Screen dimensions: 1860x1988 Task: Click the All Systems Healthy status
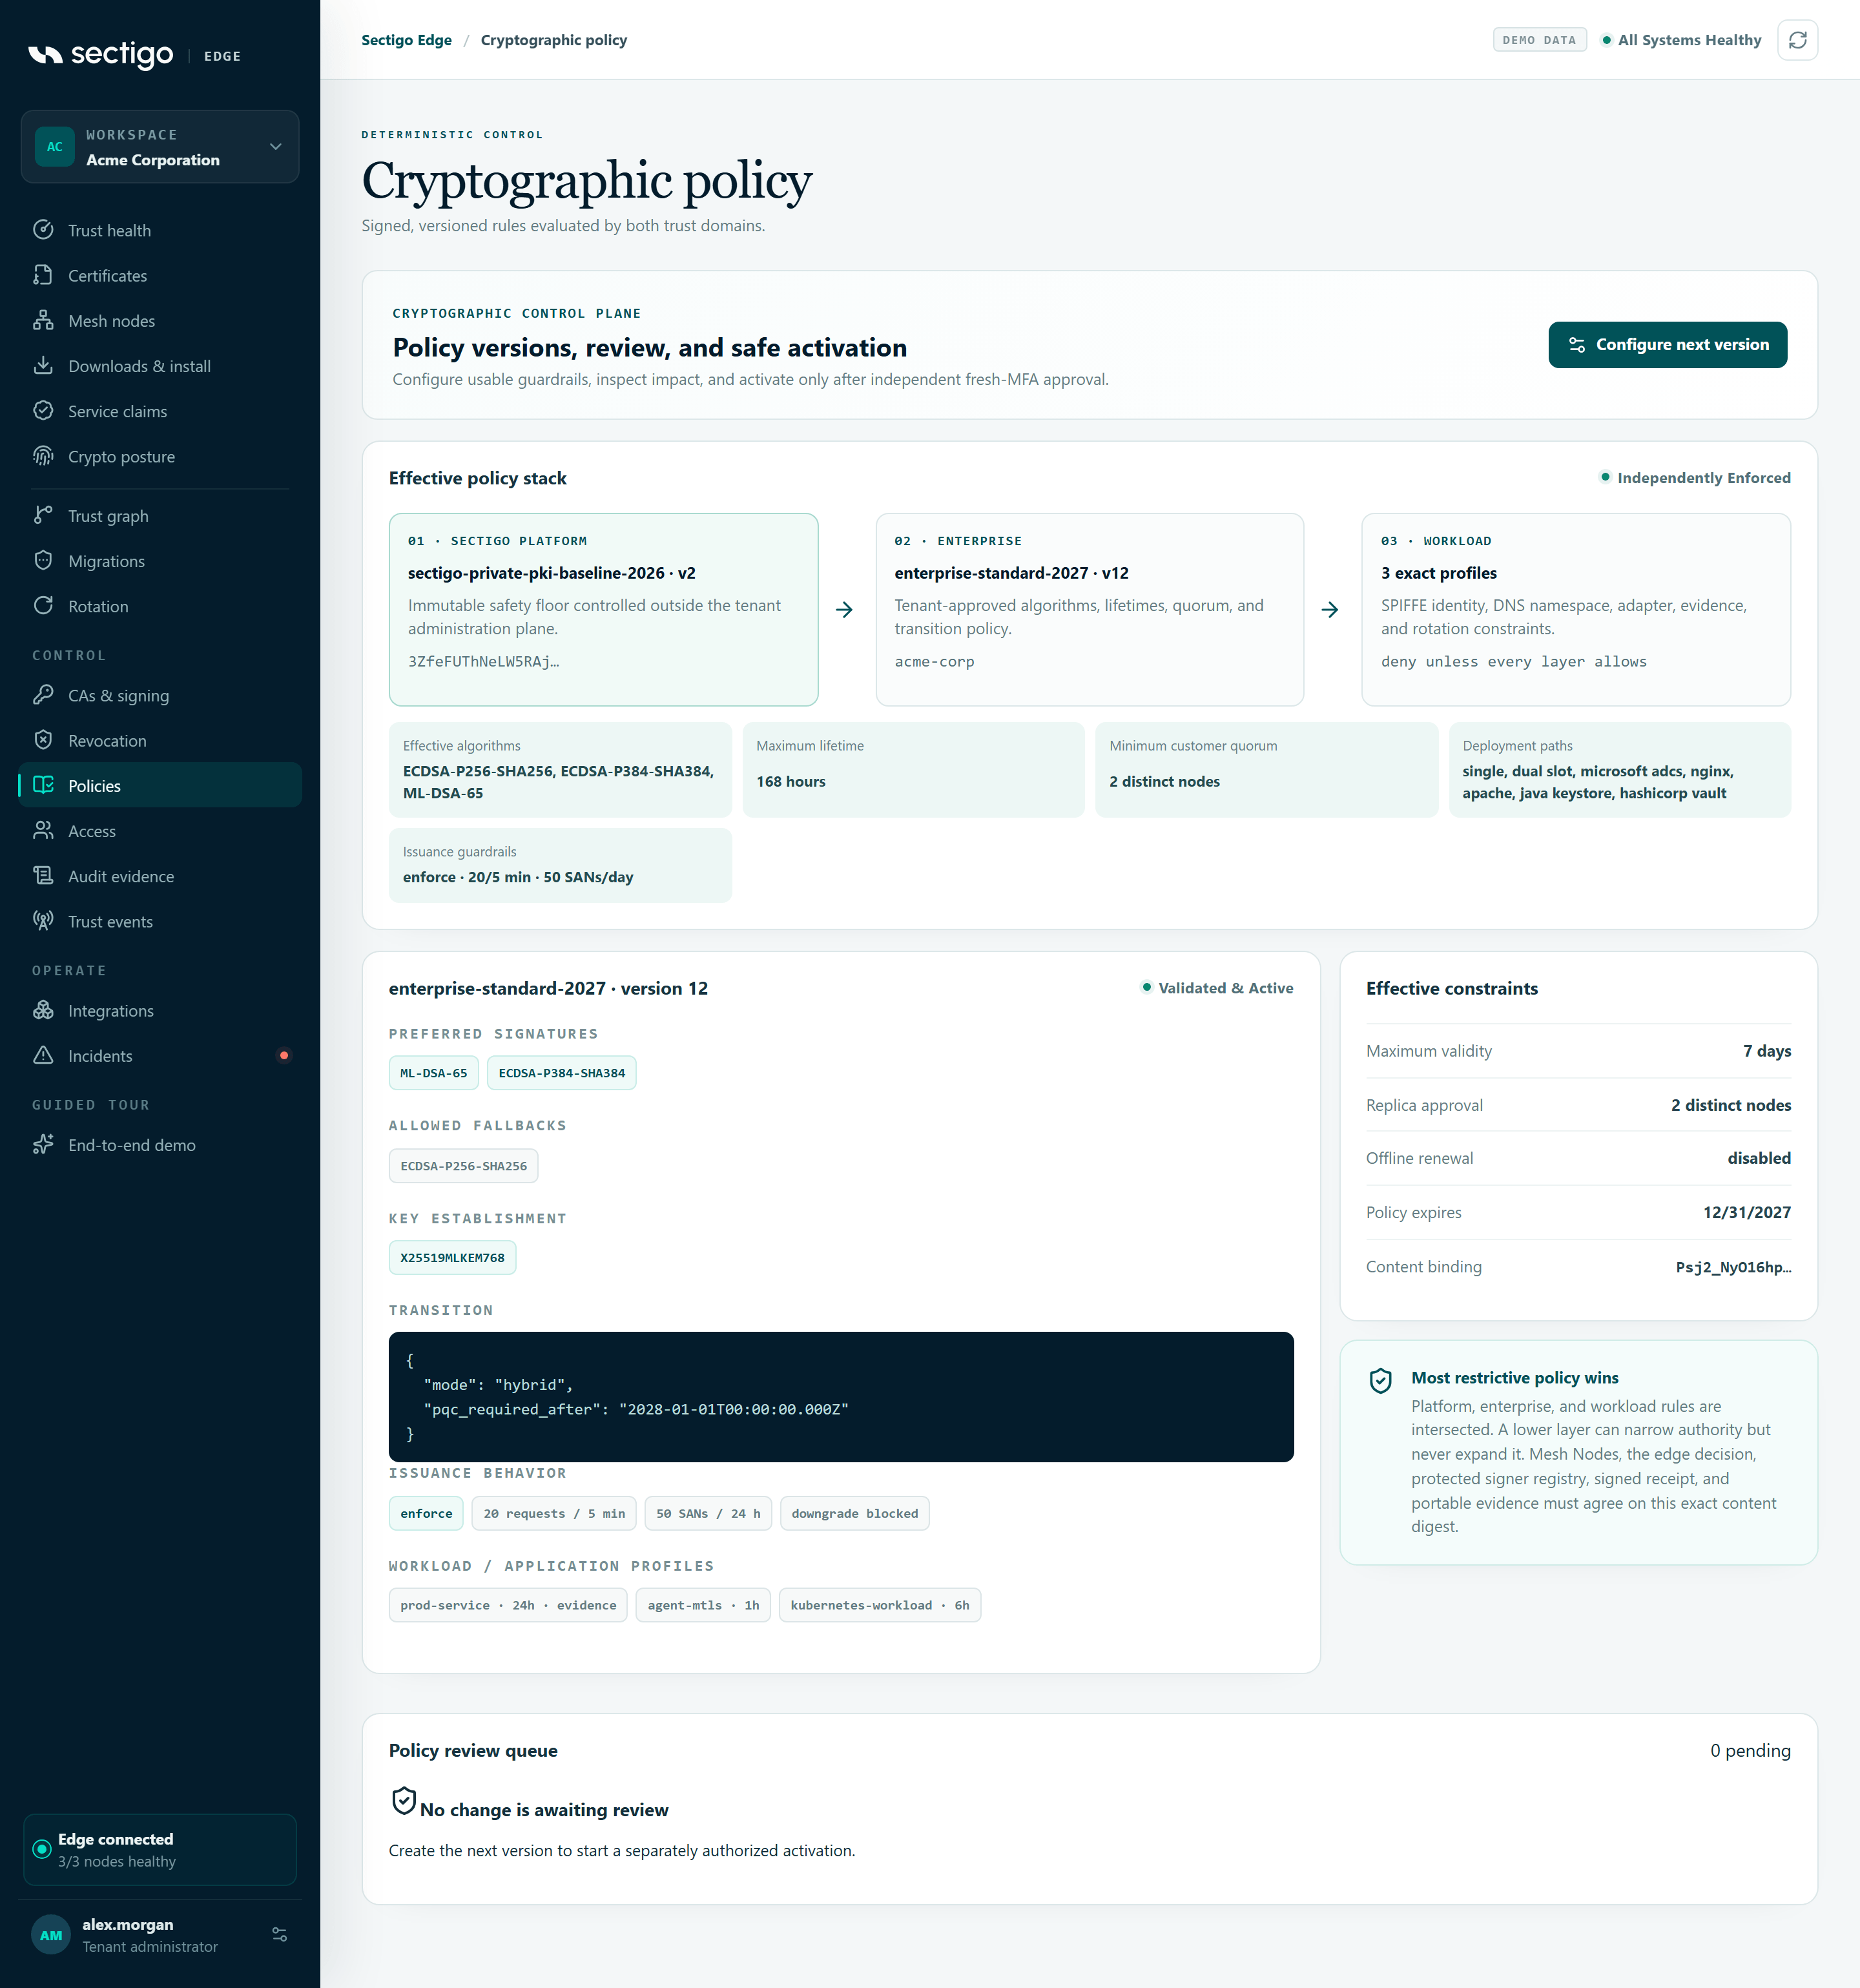point(1681,40)
